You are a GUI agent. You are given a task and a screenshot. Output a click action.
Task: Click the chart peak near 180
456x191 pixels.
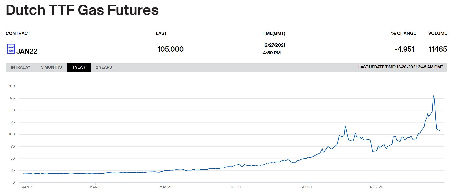tap(433, 96)
